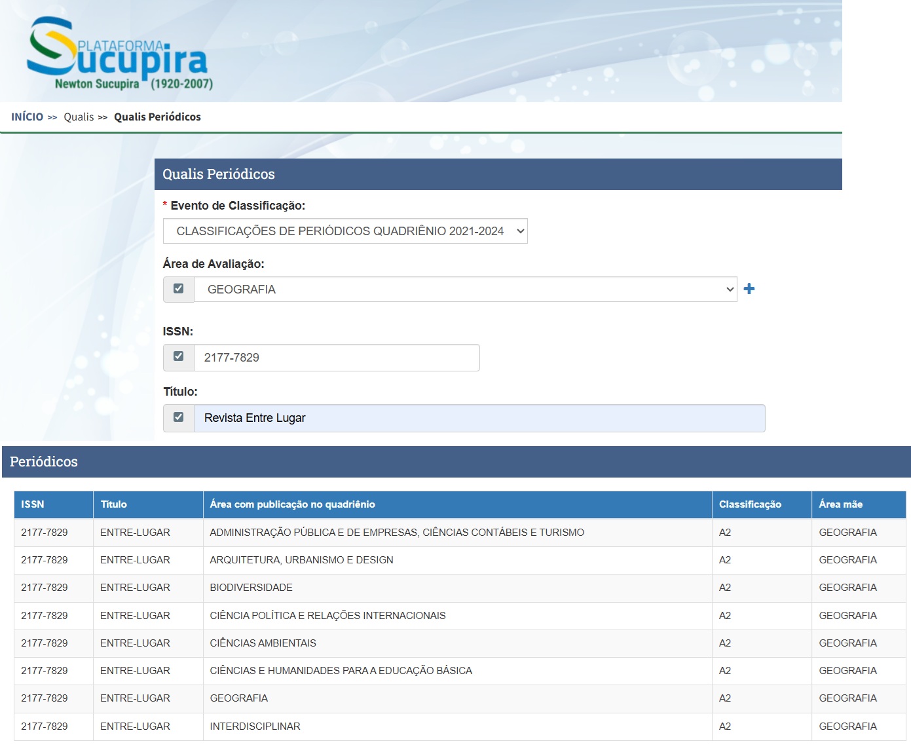911x754 pixels.
Task: Click the Qualis Periódicos breadcrumb item
Action: pyautogui.click(x=157, y=117)
